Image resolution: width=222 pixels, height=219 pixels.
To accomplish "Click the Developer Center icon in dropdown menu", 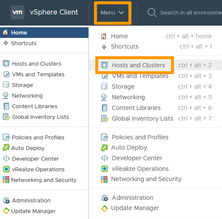I will click(105, 158).
